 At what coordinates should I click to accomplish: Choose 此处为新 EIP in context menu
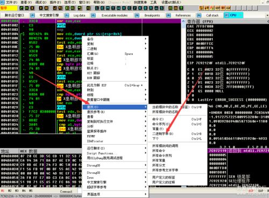pos(116,85)
